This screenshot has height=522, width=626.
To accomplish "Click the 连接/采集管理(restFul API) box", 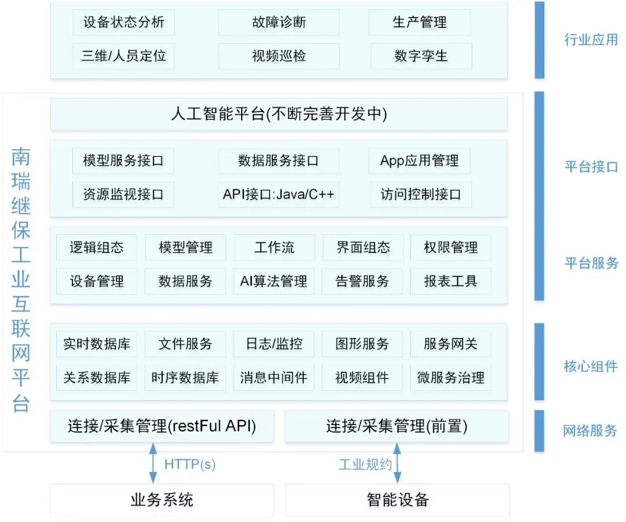I will [x=162, y=426].
